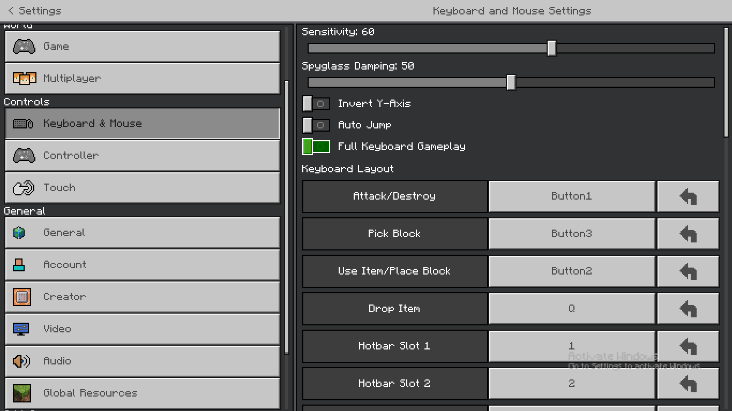Disable Full Keyboard Gameplay toggle

click(x=316, y=147)
